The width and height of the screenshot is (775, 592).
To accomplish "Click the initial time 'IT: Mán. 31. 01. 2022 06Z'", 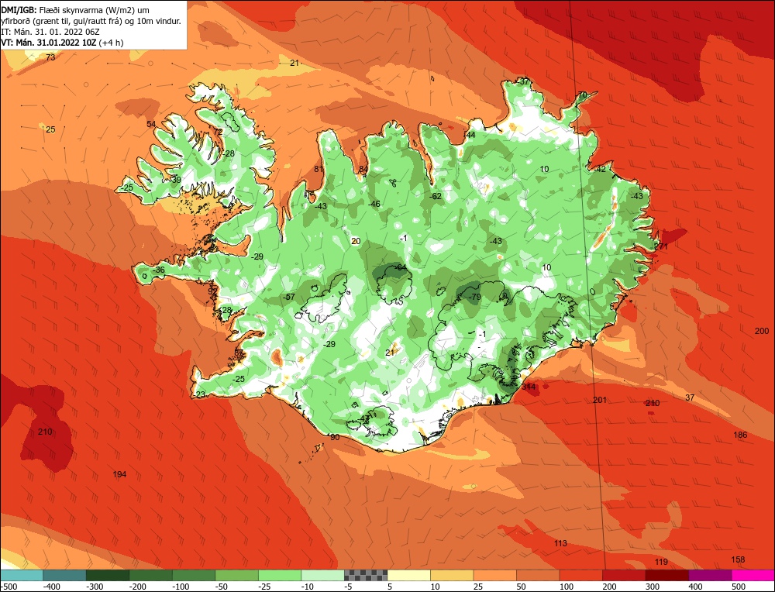I will pyautogui.click(x=50, y=32).
